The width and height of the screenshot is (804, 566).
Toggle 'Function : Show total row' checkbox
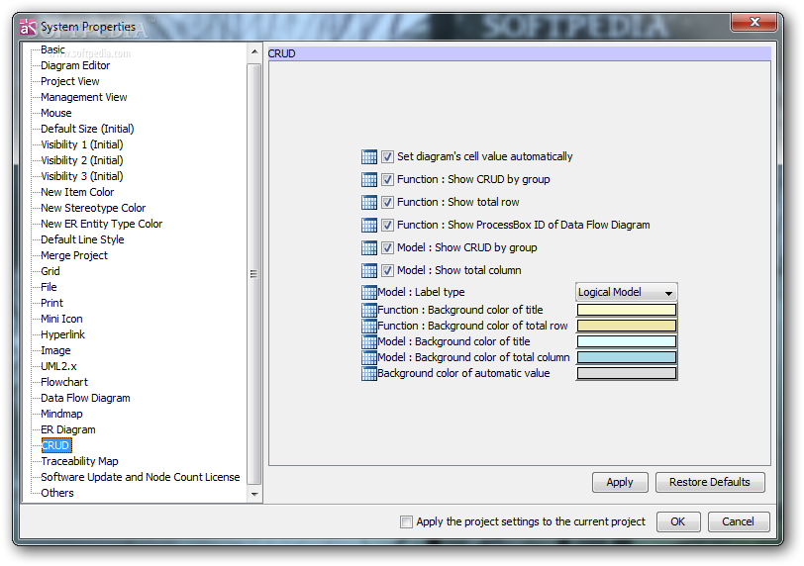(x=388, y=202)
